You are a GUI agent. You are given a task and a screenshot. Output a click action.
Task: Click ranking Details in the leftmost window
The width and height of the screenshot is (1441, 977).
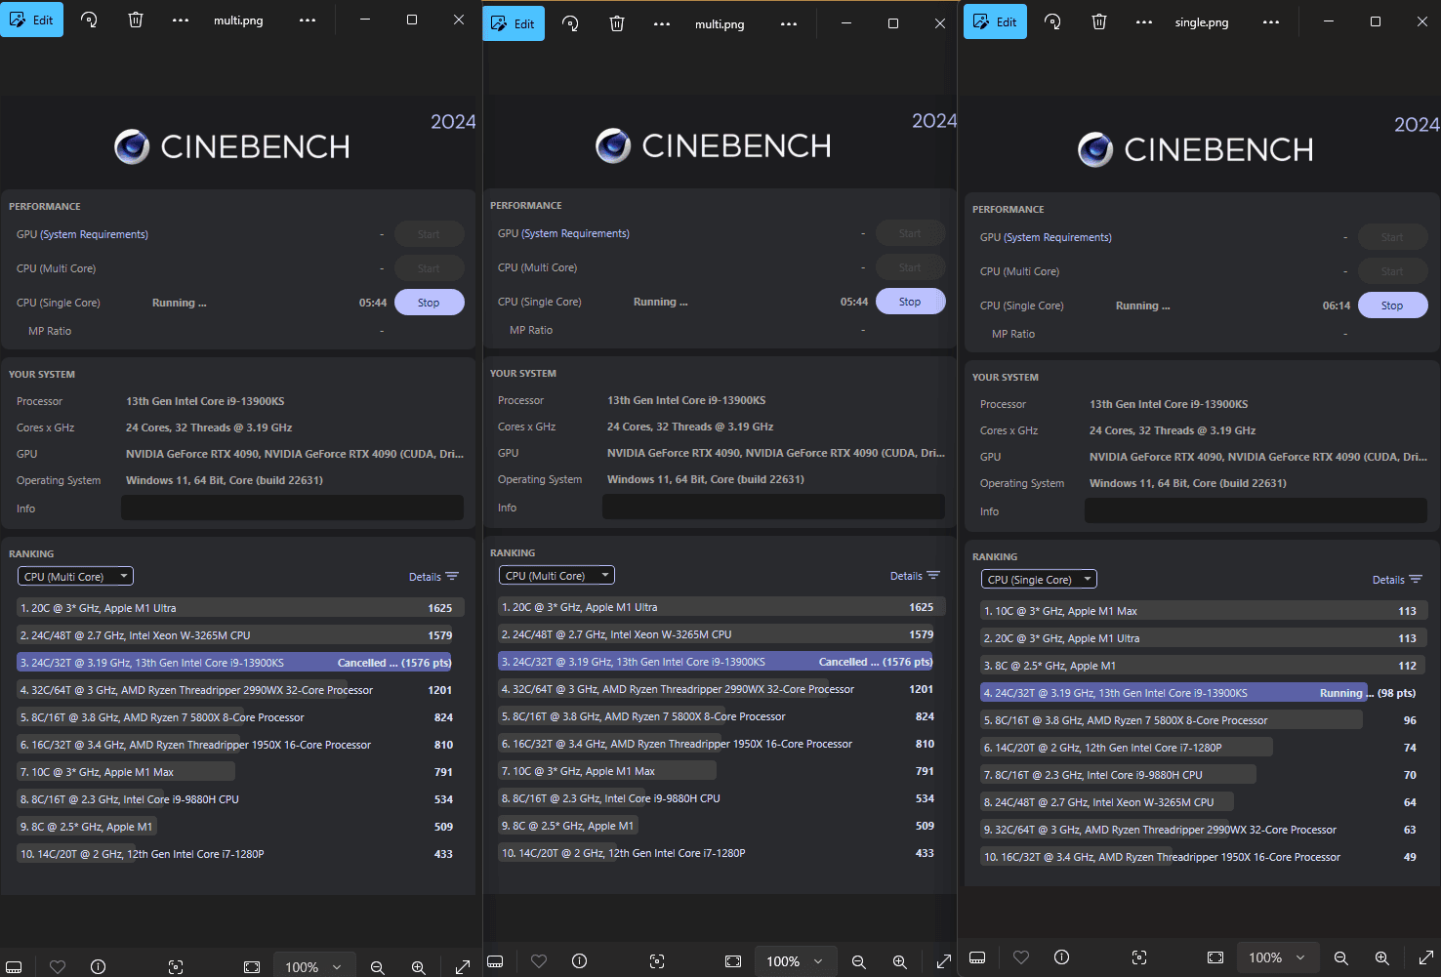[x=433, y=577]
